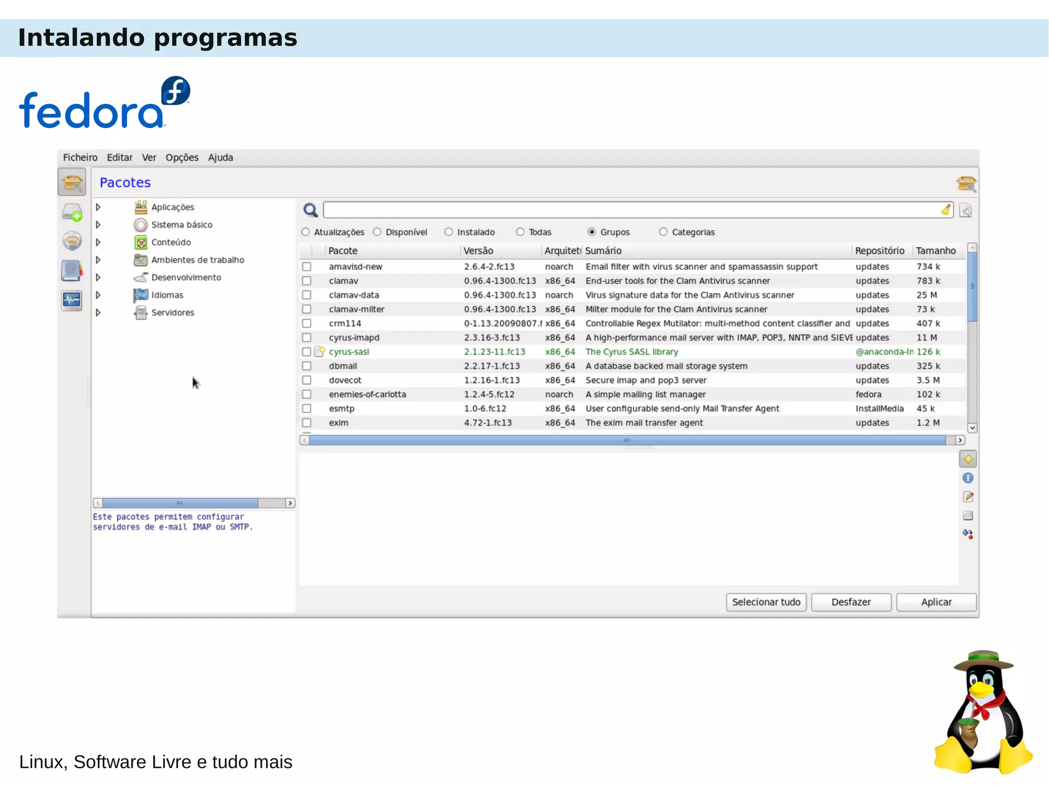The width and height of the screenshot is (1049, 786).
Task: Click the Idiomas category icon
Action: [141, 295]
